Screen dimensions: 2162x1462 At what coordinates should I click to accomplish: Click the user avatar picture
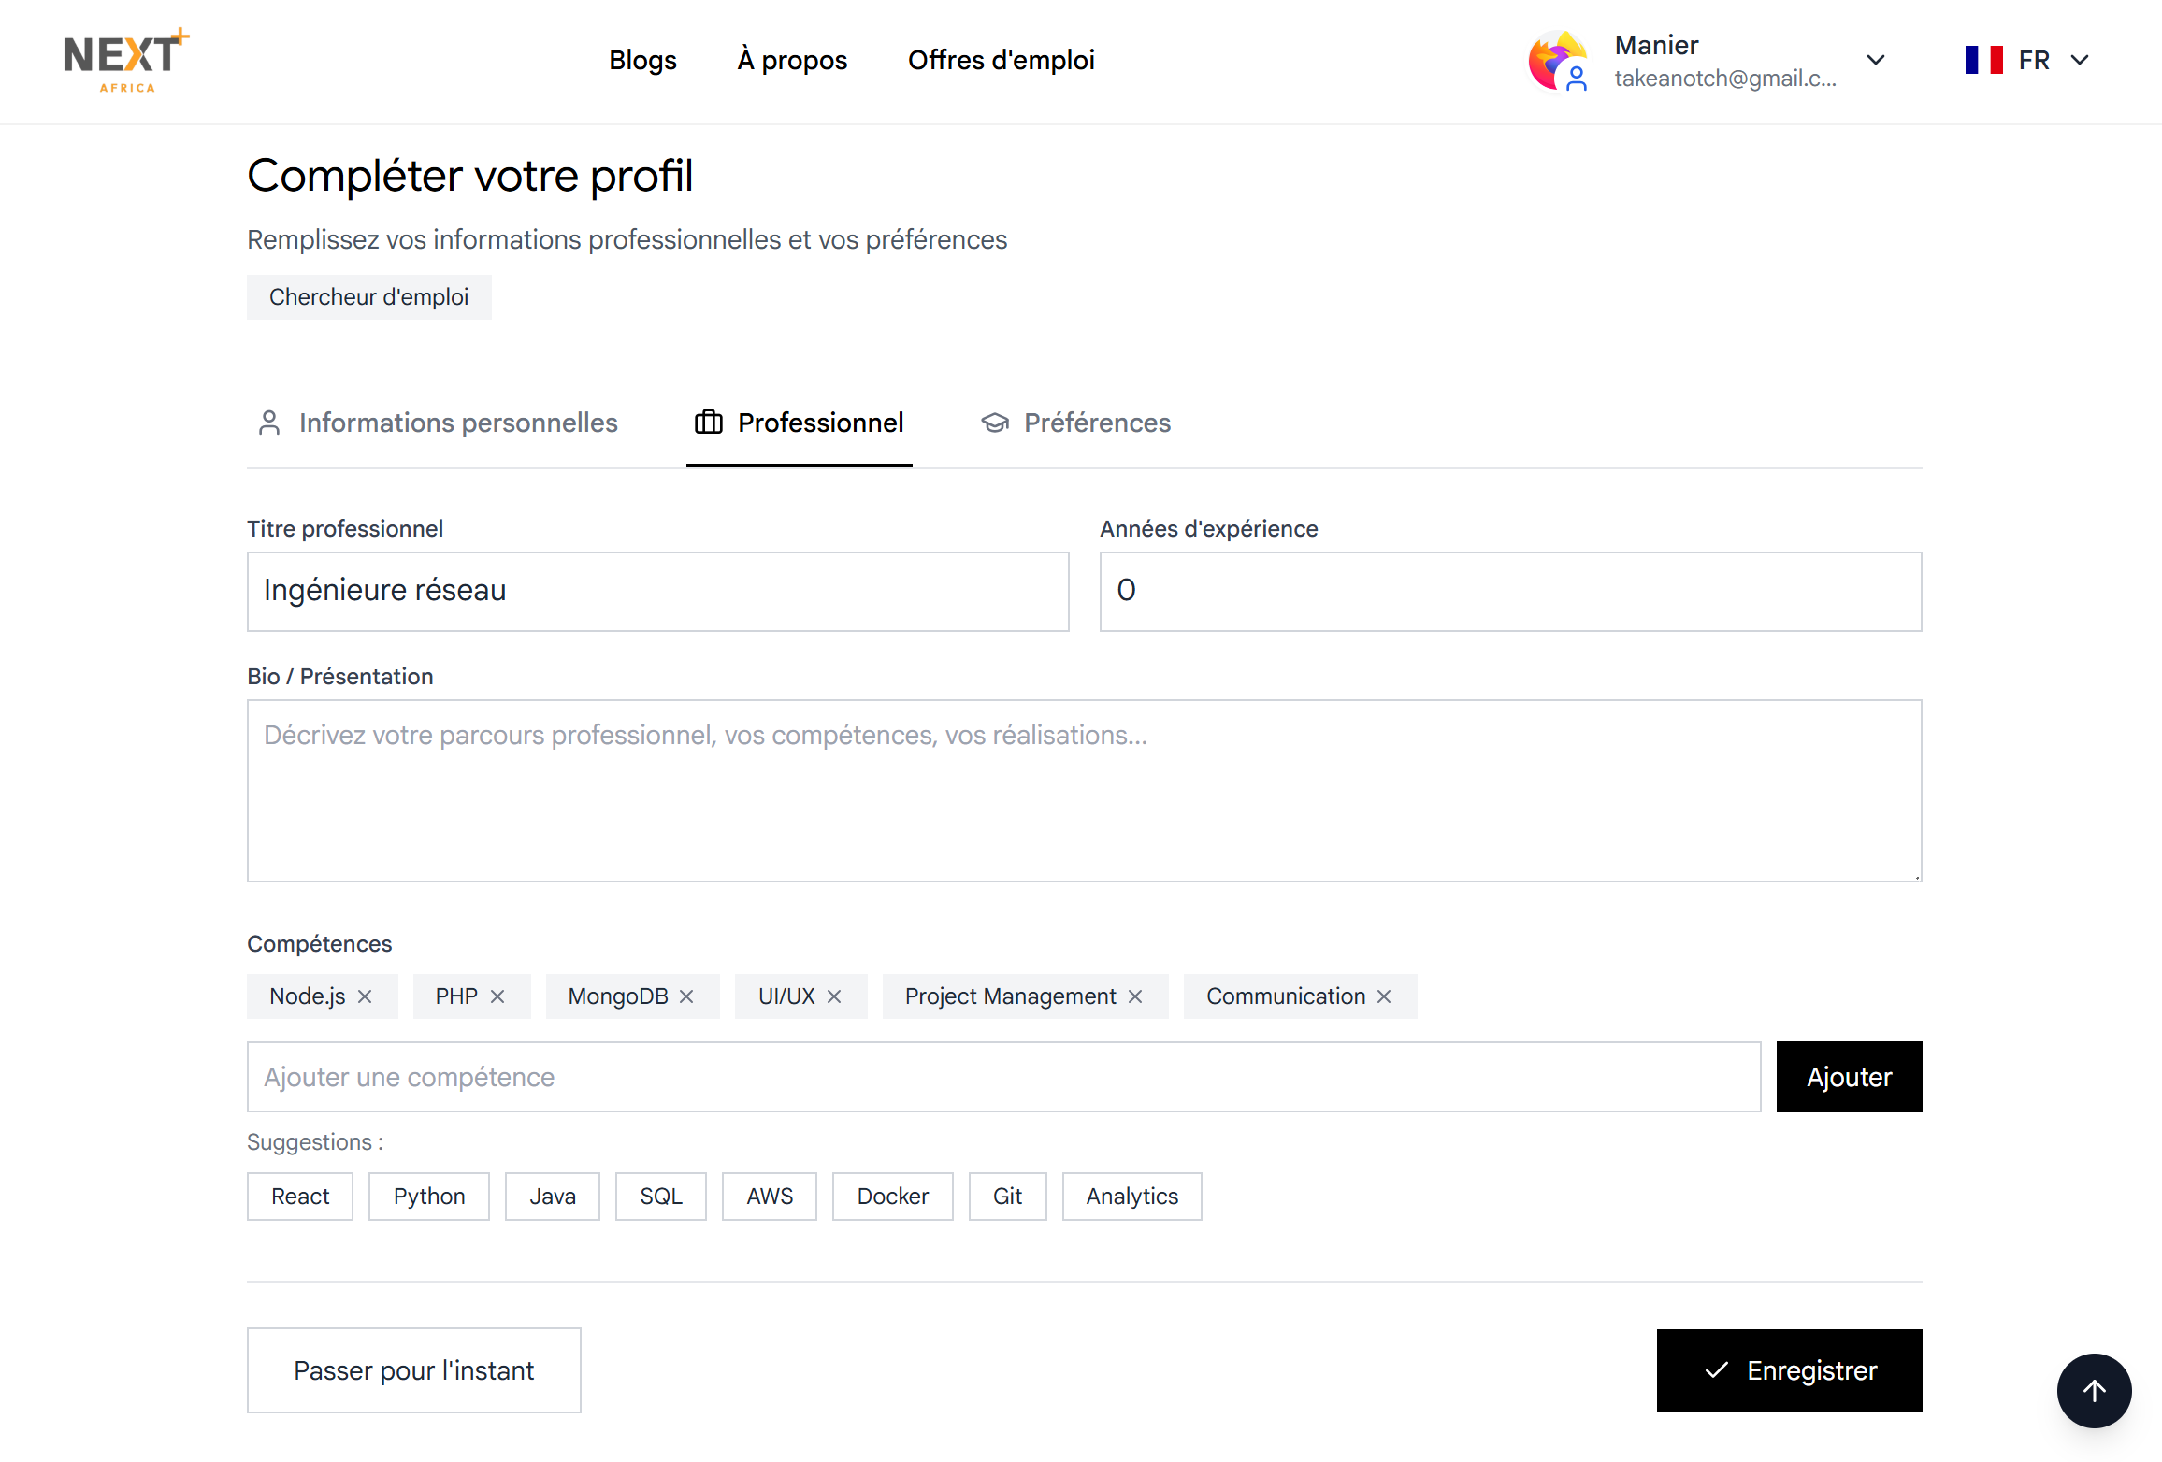coord(1557,61)
